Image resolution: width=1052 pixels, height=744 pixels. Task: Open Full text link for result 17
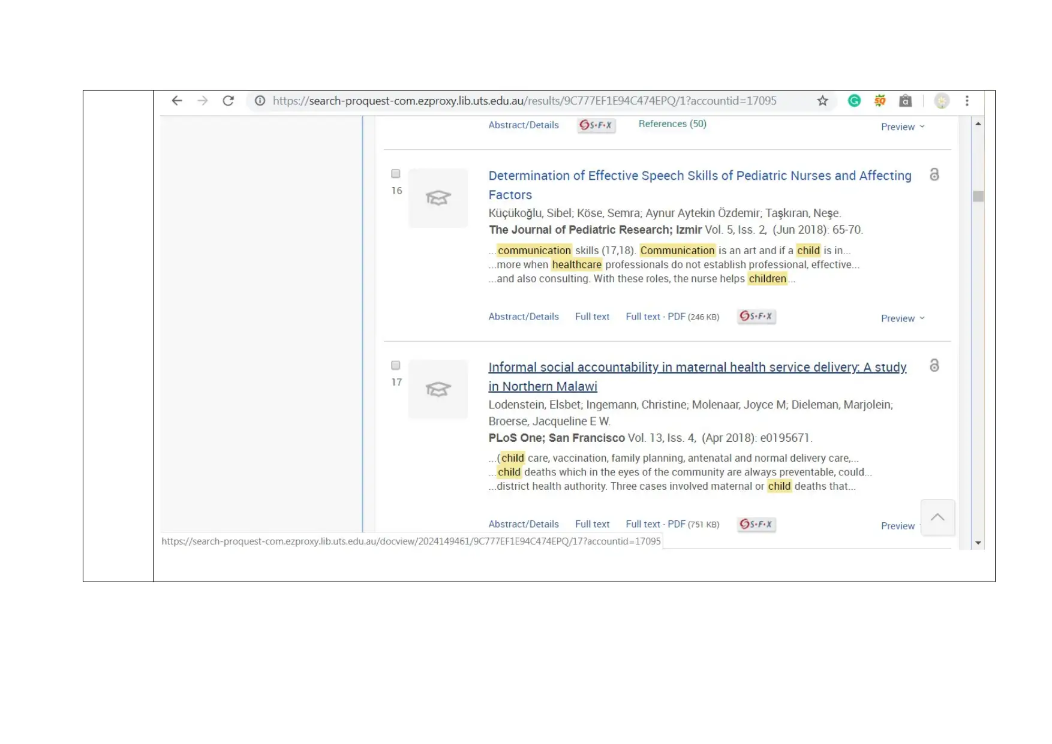point(592,524)
